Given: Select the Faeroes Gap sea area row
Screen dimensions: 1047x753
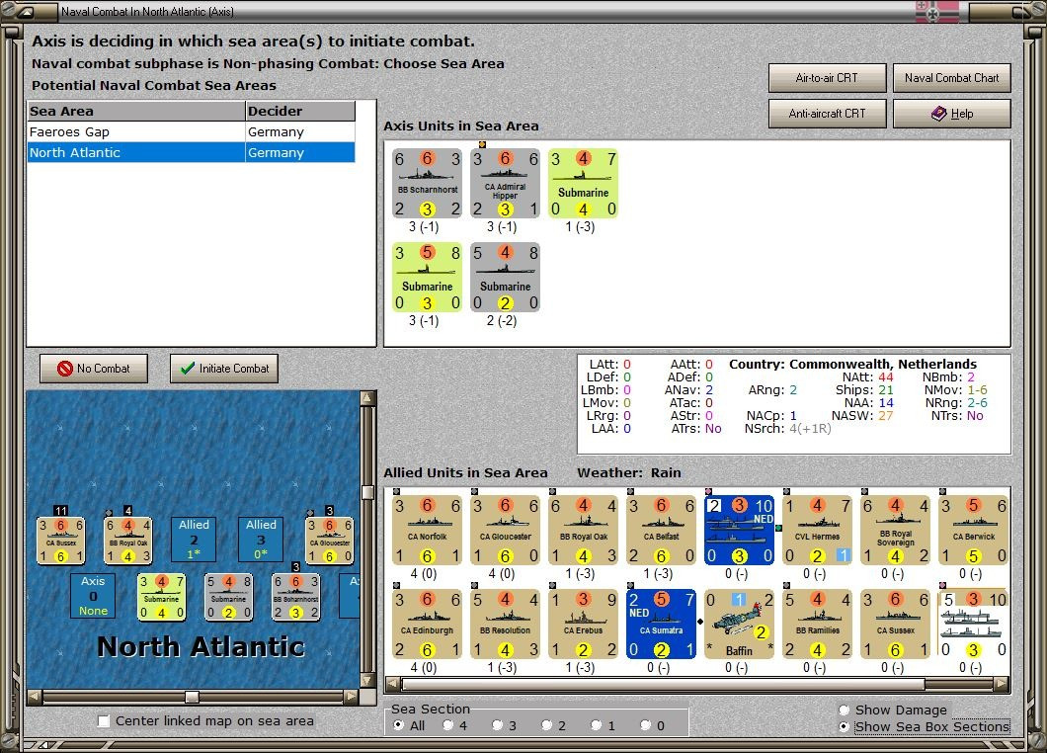Looking at the screenshot, I should (x=191, y=131).
